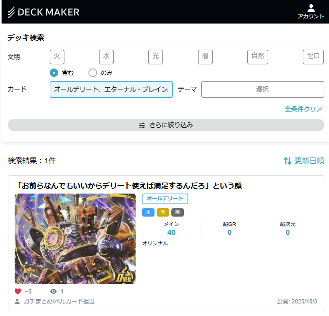The image size is (329, 316).
Task: Open the deck card artwork thumbnail
Action: 75,239
